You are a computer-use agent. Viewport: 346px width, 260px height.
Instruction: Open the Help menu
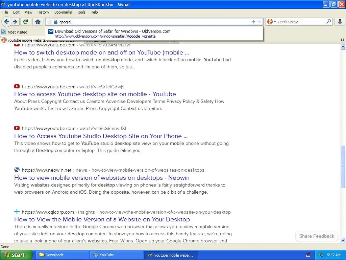94,12
